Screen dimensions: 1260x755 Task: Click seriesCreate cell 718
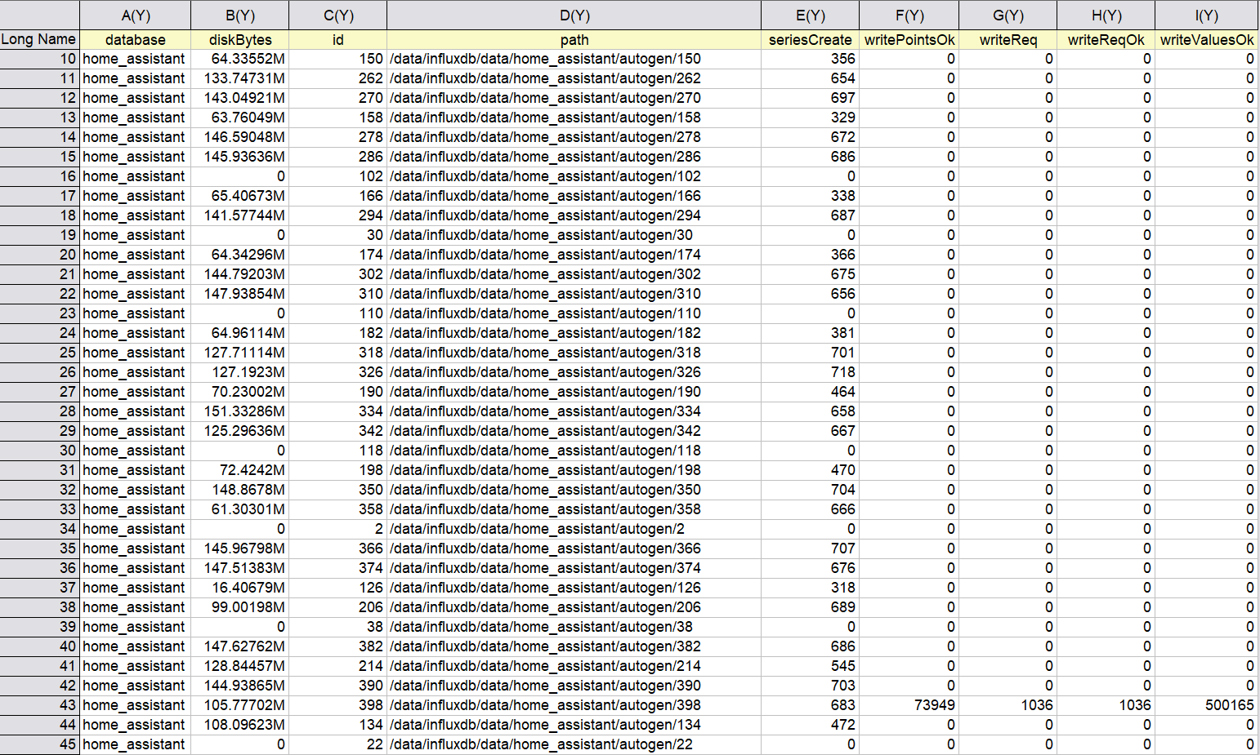click(x=810, y=372)
